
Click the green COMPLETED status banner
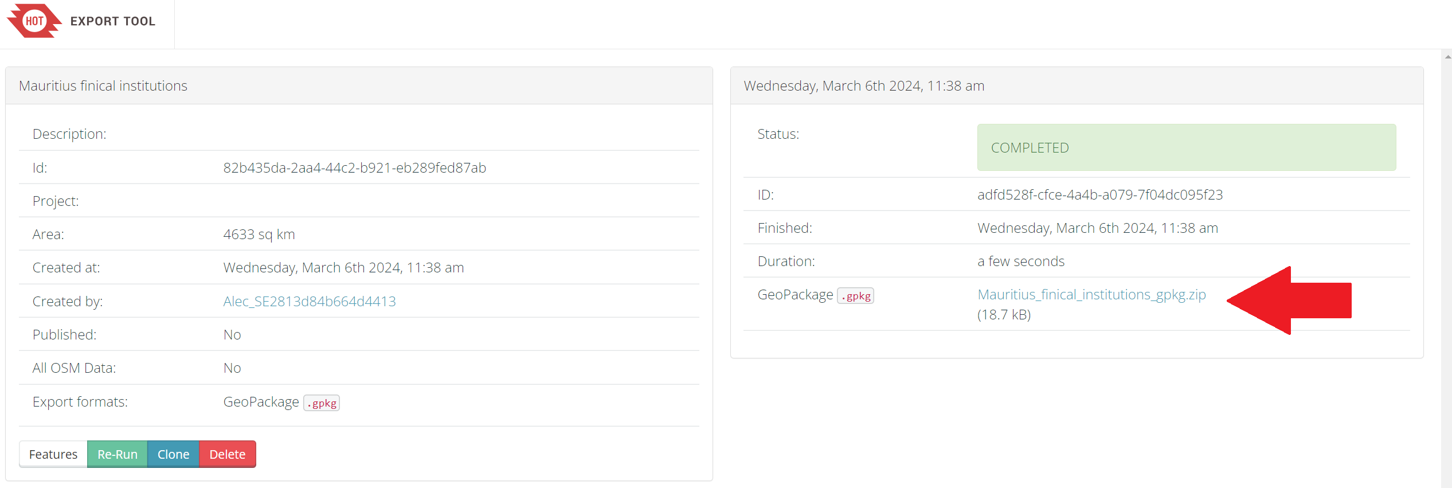pyautogui.click(x=1186, y=147)
